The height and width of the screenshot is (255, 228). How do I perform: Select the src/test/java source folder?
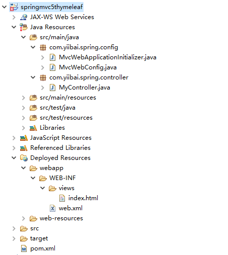57,108
